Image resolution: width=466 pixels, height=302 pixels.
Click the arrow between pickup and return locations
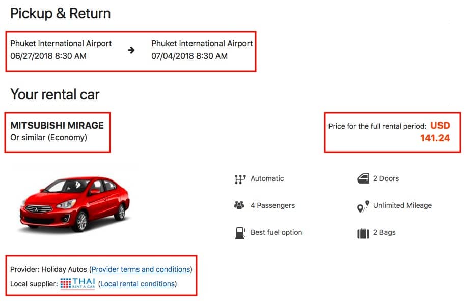[x=131, y=50]
